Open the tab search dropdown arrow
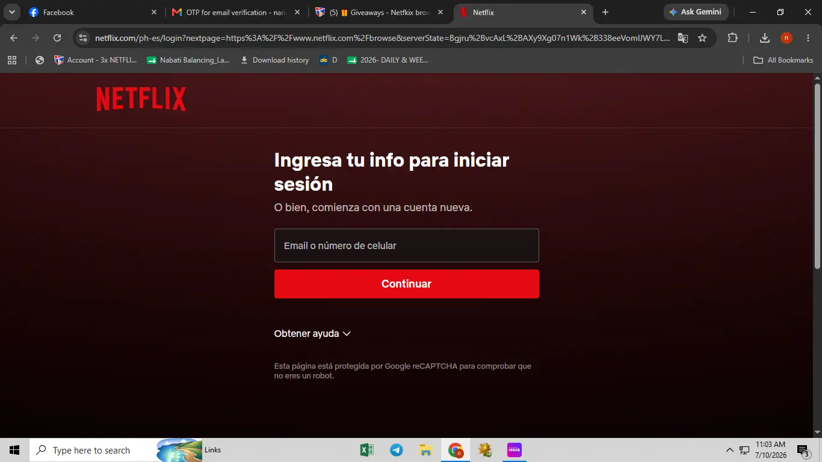Screen dimensions: 822x462 point(11,12)
